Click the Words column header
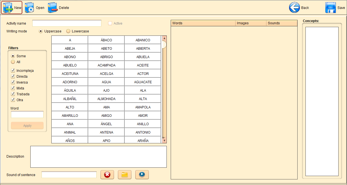 click(203, 23)
